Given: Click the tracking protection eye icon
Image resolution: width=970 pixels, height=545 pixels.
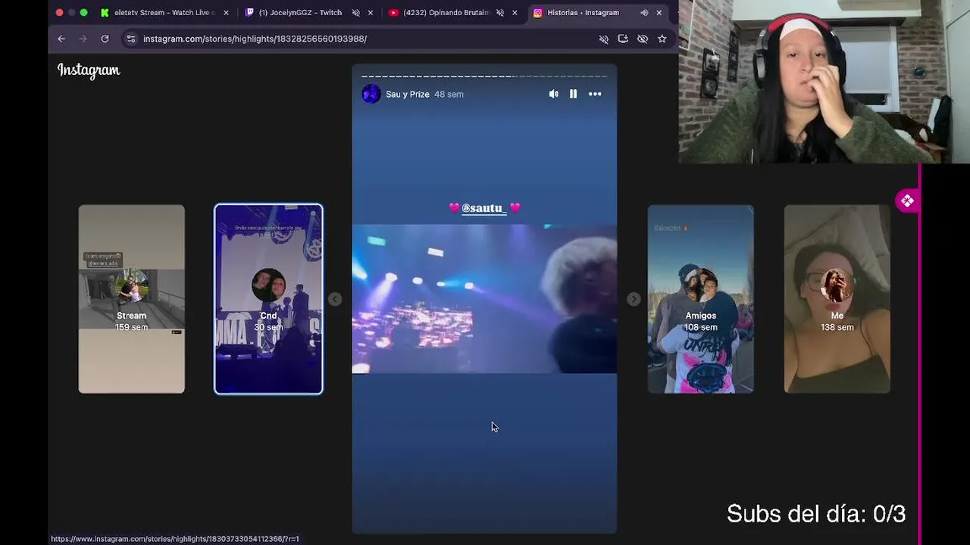Looking at the screenshot, I should [x=643, y=39].
